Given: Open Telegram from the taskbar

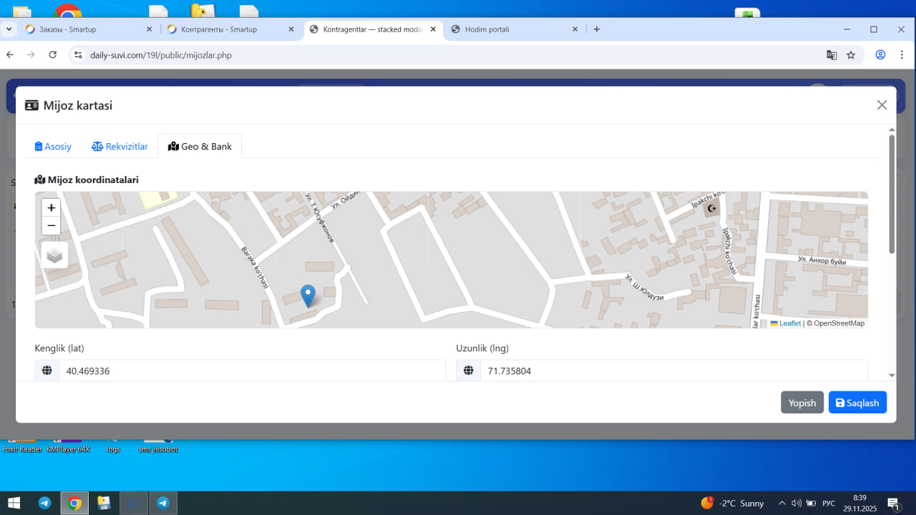Looking at the screenshot, I should tap(44, 503).
